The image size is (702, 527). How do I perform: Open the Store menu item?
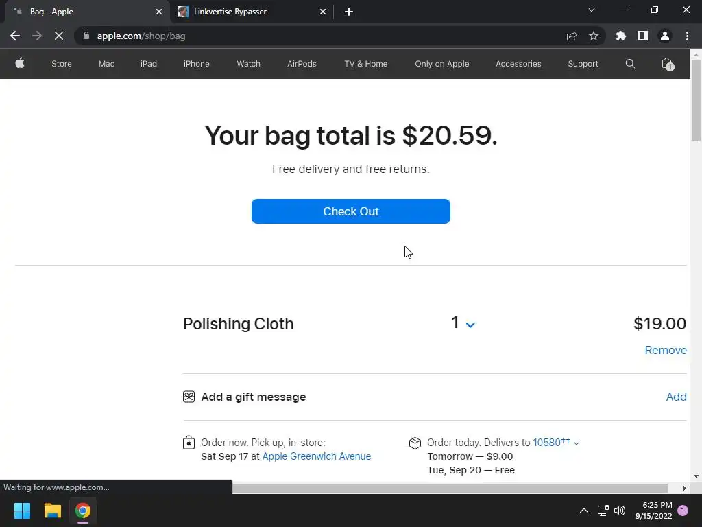61,64
